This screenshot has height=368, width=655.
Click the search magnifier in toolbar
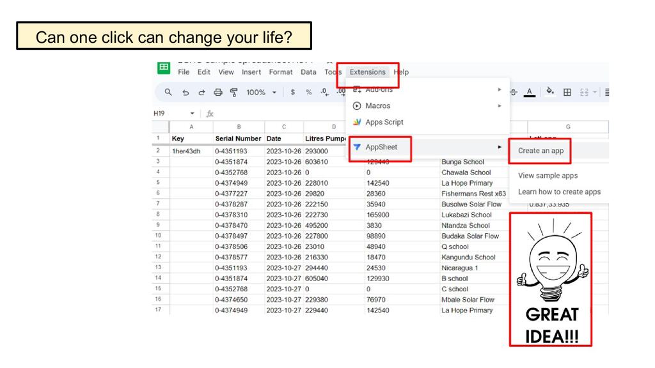tap(168, 92)
